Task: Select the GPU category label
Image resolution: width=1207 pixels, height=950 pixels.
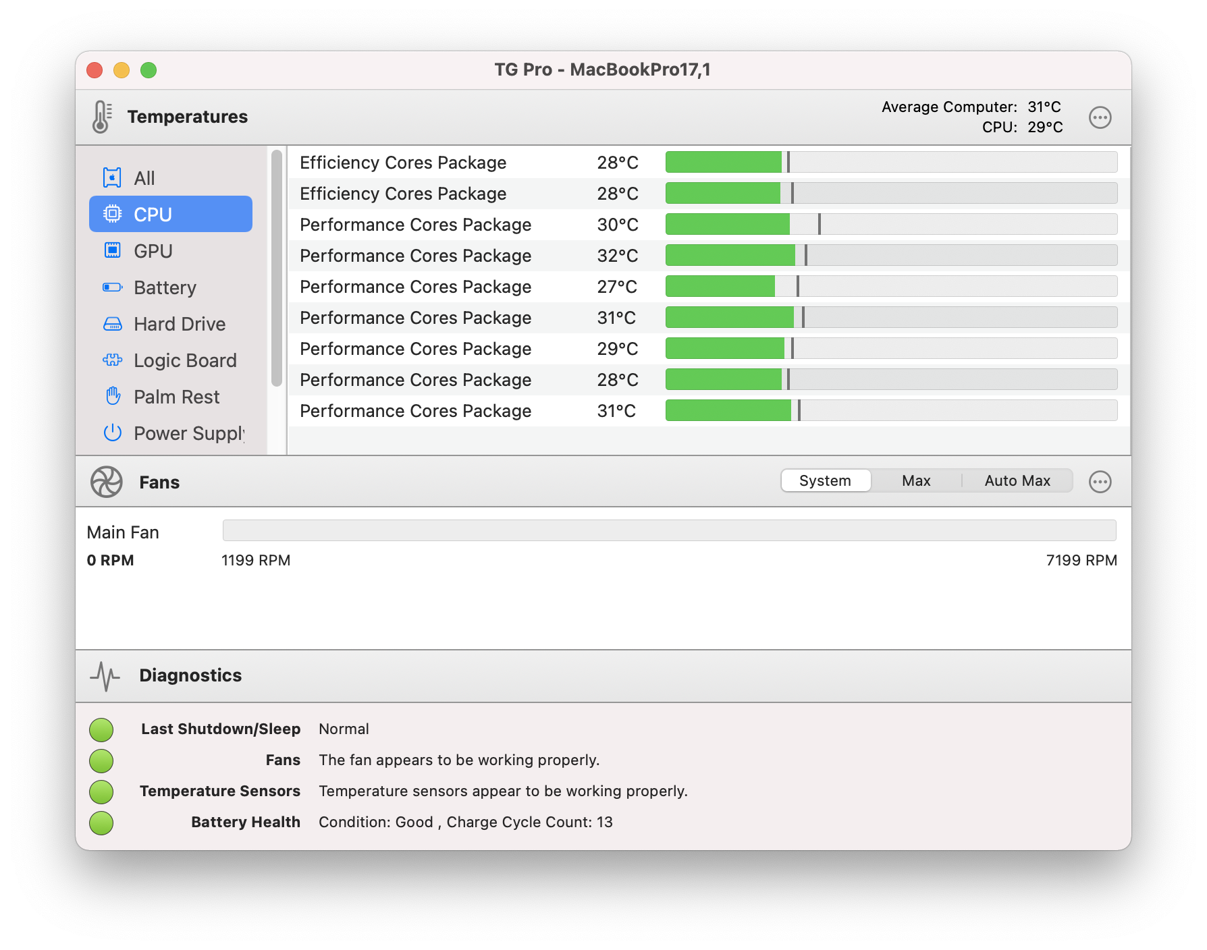Action: point(153,251)
